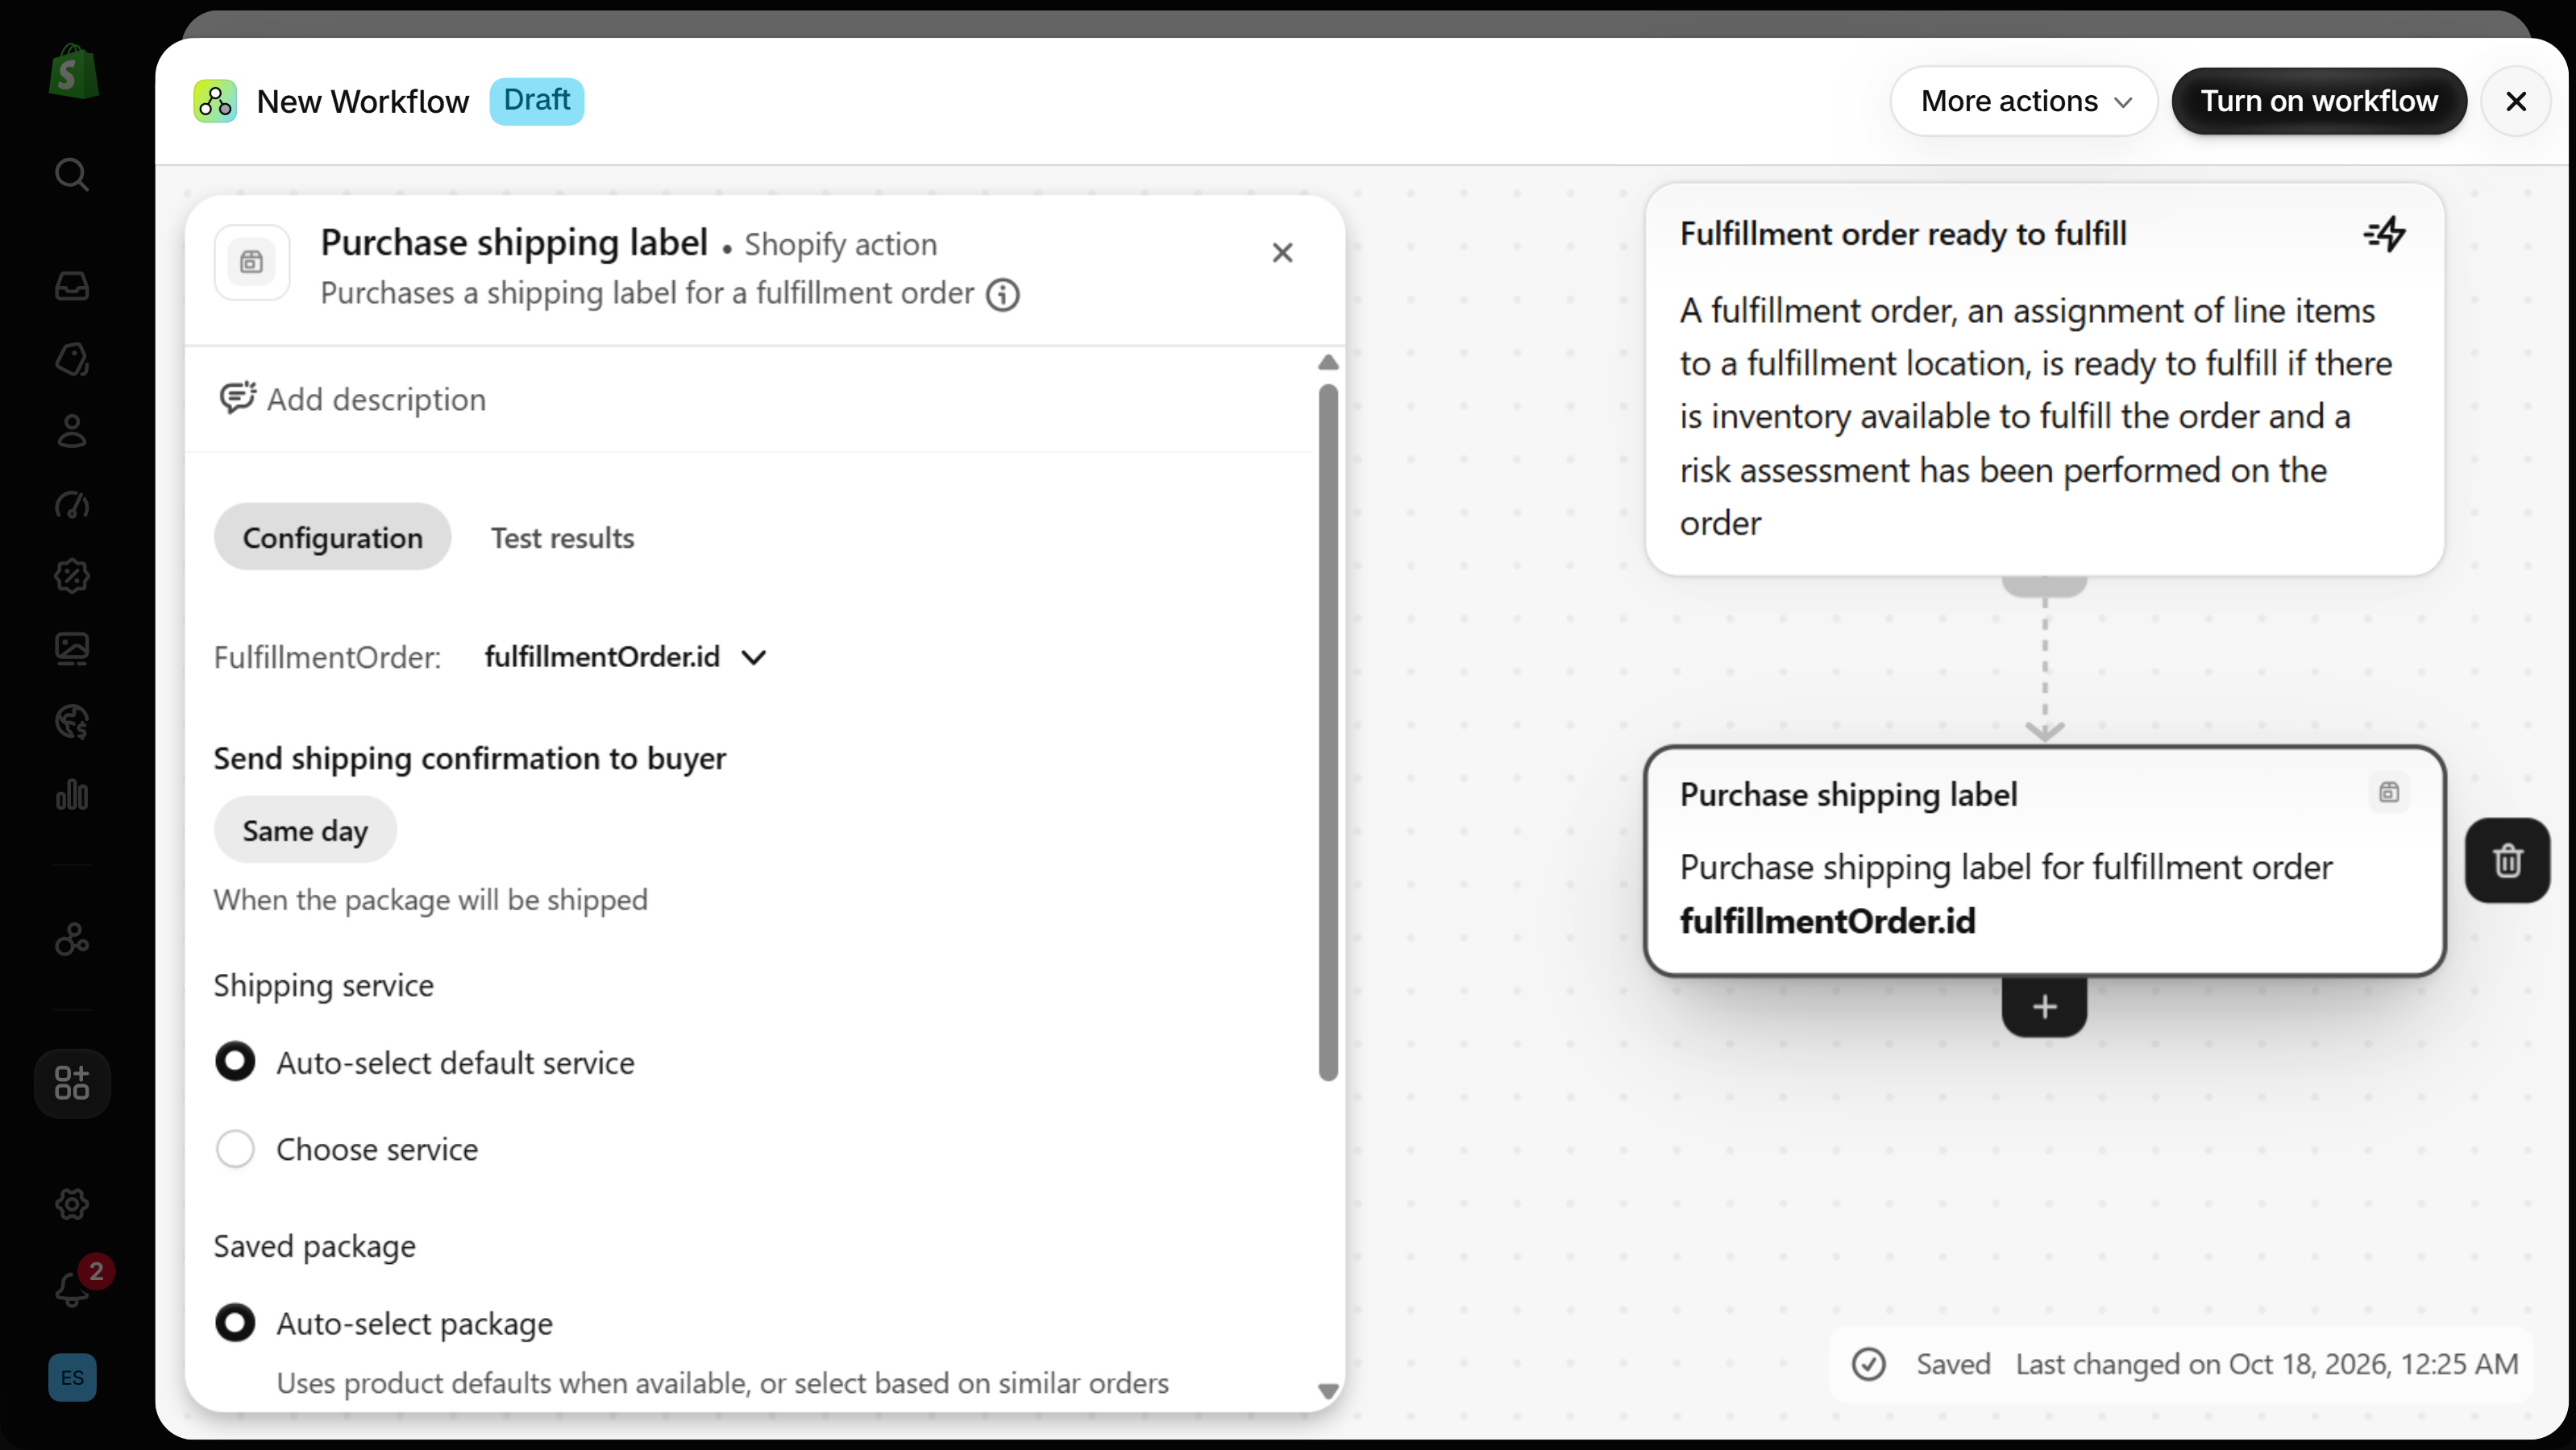Open Markets globe icon in sidebar
This screenshot has height=1450, width=2576.
point(72,723)
